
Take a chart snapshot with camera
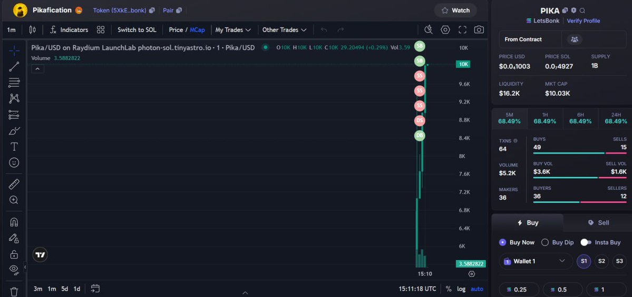click(479, 30)
